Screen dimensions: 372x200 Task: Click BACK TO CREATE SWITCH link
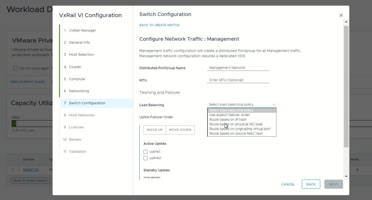[x=159, y=25]
